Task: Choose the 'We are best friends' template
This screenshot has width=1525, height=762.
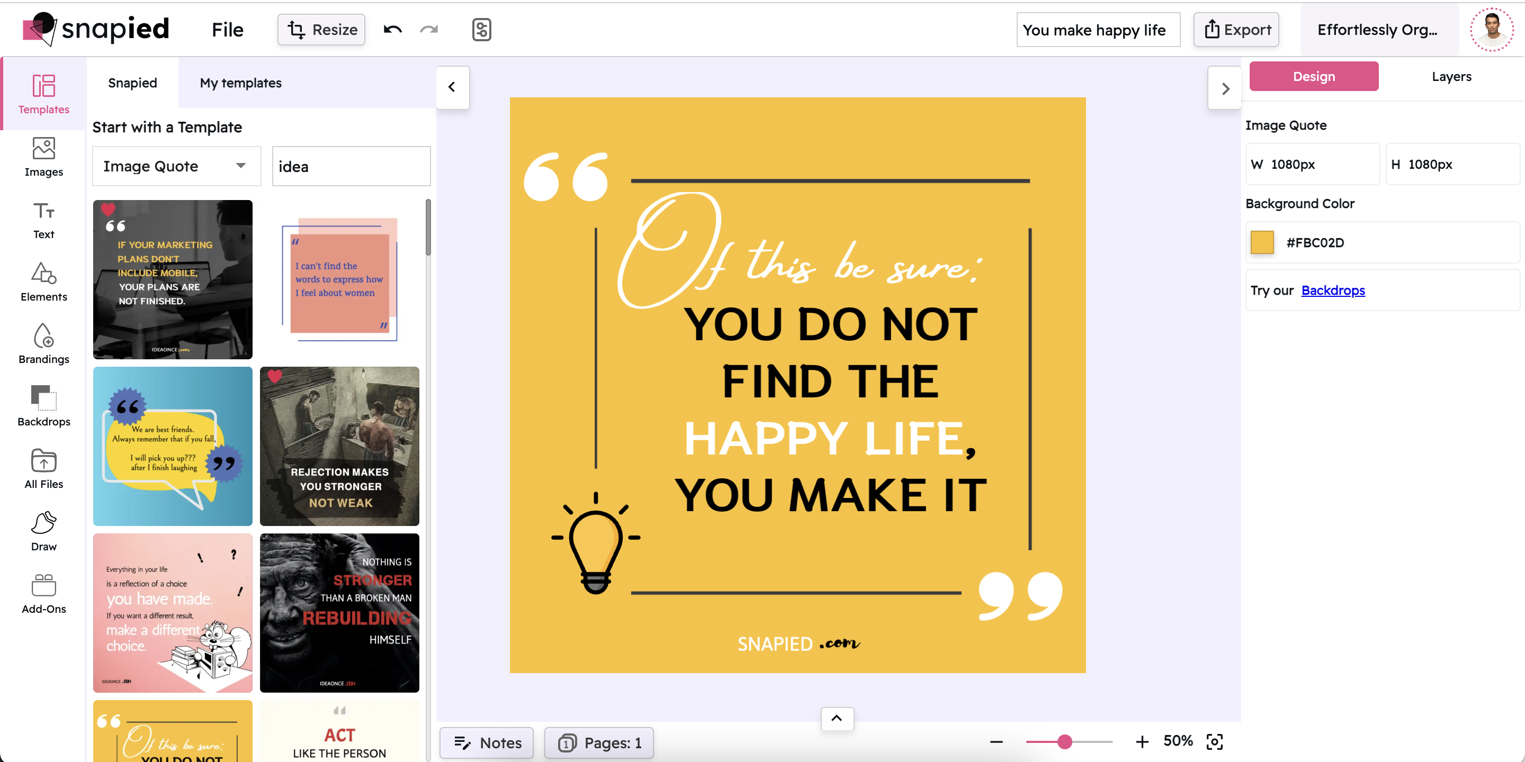Action: tap(172, 446)
